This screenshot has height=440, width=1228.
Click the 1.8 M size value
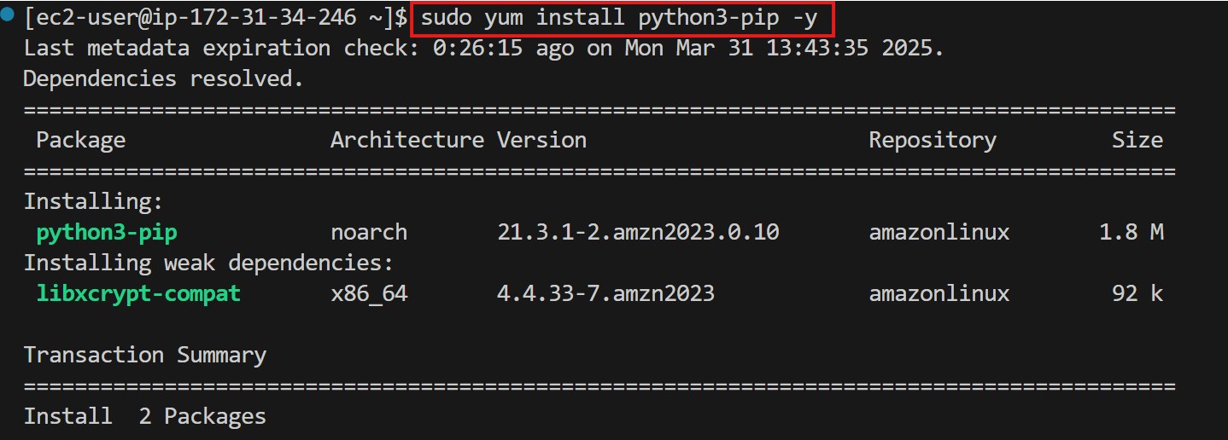coord(1132,232)
